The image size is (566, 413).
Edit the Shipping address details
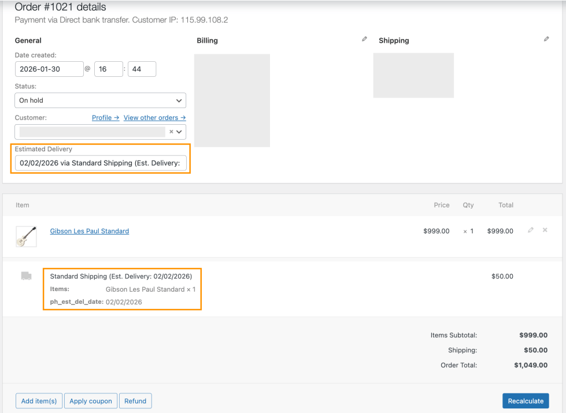(546, 39)
